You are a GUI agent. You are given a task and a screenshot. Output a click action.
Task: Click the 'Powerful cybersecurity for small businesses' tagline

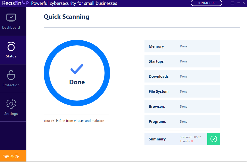point(74,3)
